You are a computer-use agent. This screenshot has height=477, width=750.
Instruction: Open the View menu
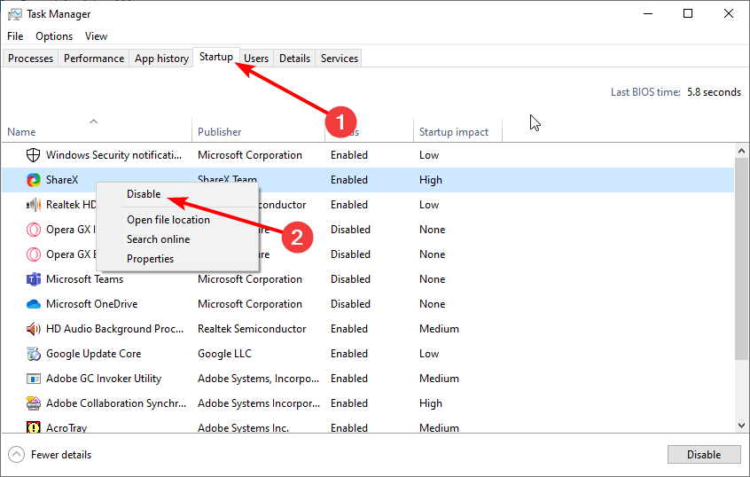[96, 36]
